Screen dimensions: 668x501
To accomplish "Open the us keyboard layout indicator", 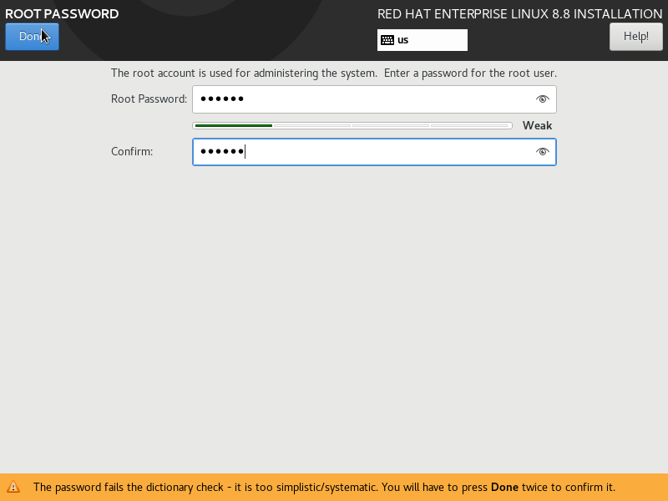I will pos(423,40).
